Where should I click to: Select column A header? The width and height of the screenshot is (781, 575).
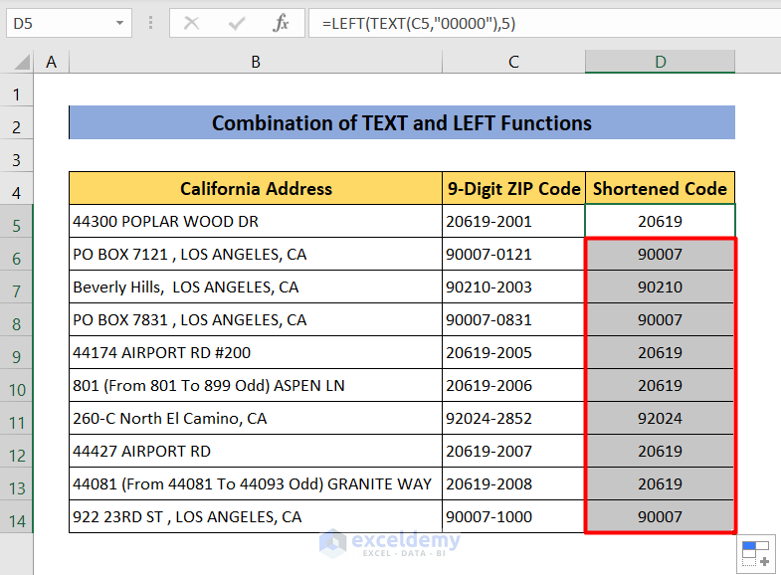point(52,62)
